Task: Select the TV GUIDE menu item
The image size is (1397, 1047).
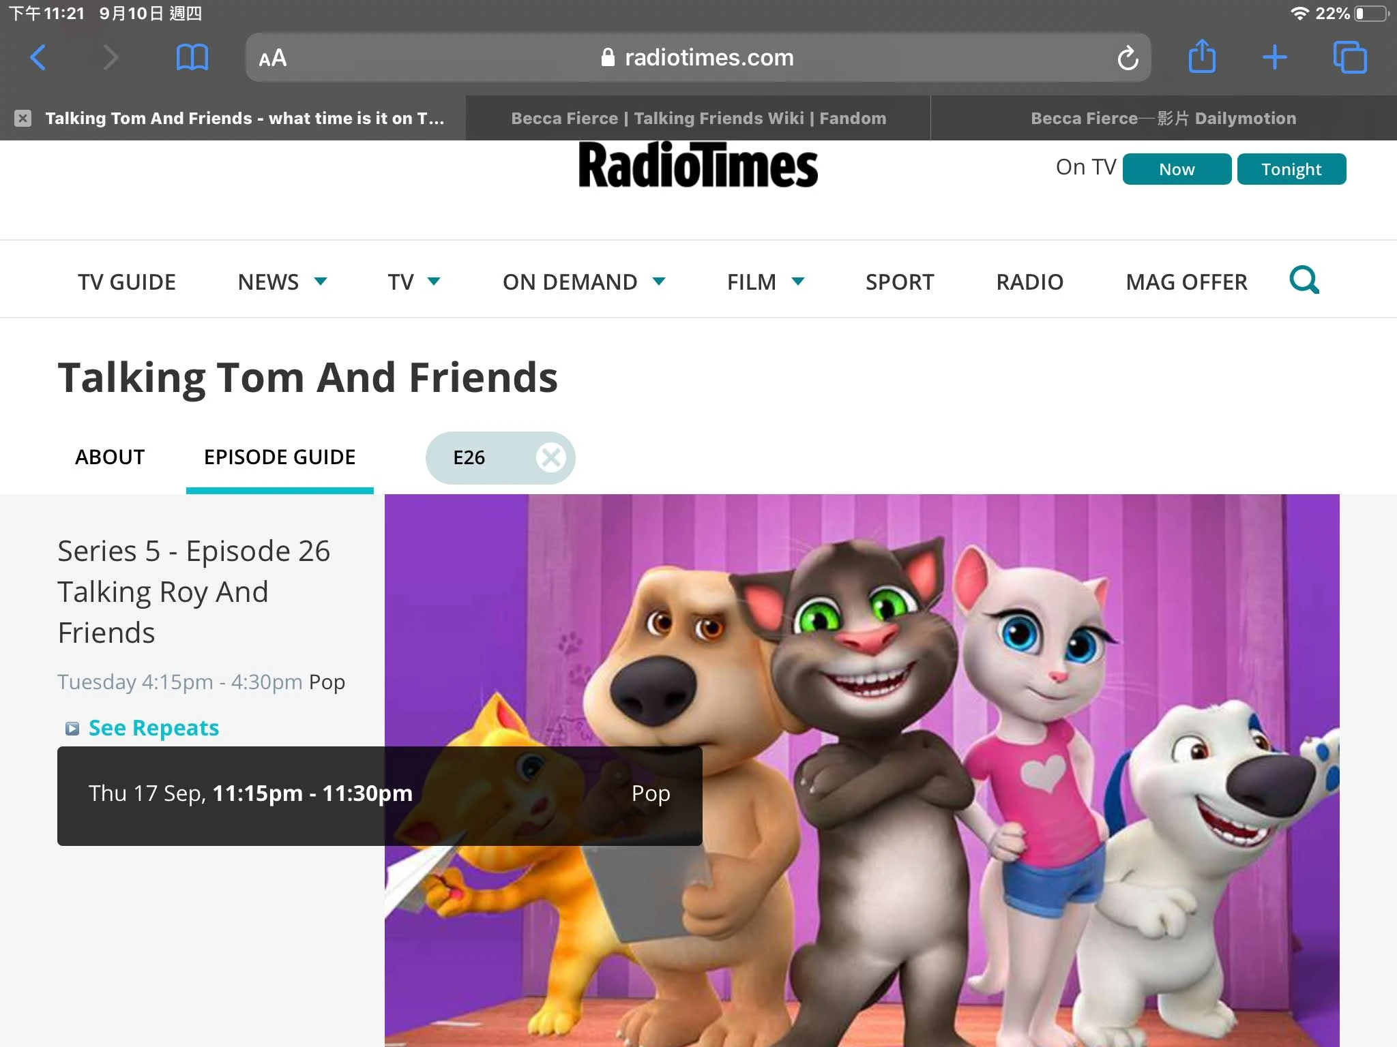Action: point(126,282)
